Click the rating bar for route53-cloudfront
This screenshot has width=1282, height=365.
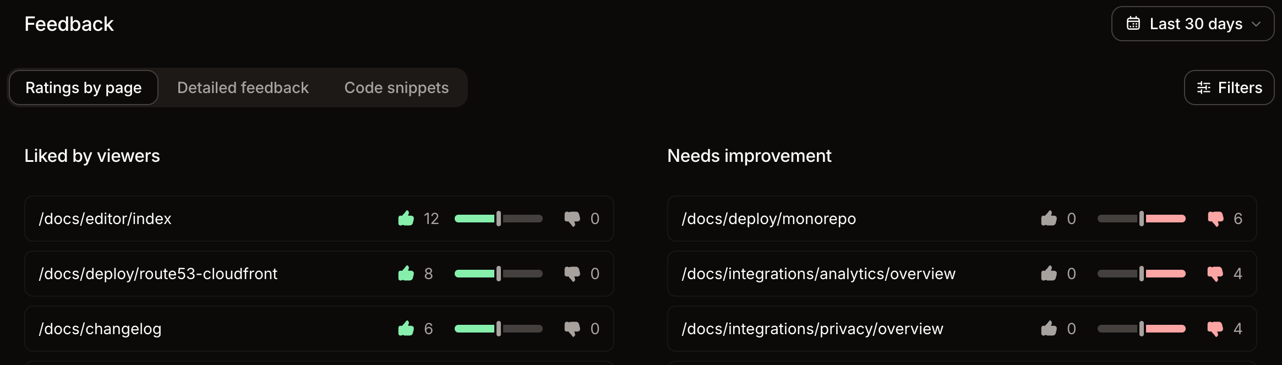click(499, 274)
